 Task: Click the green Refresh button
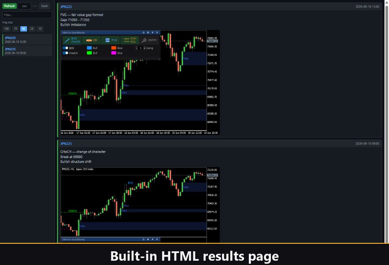pyautogui.click(x=10, y=6)
